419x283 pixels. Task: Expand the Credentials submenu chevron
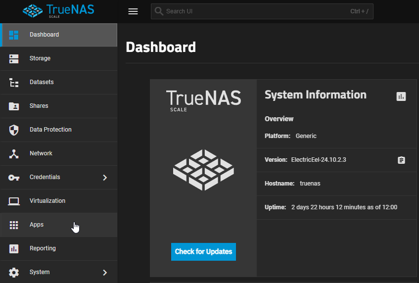(105, 177)
